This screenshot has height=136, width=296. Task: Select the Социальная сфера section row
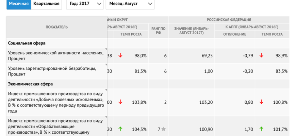pyautogui.click(x=27, y=43)
